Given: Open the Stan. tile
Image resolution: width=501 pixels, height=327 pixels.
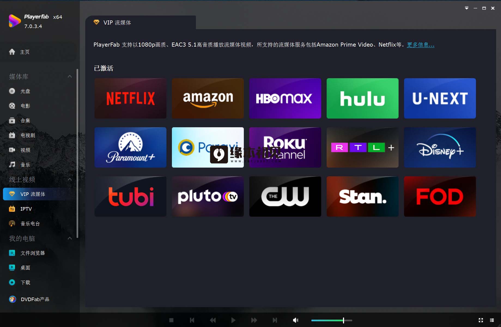Looking at the screenshot, I should 362,196.
